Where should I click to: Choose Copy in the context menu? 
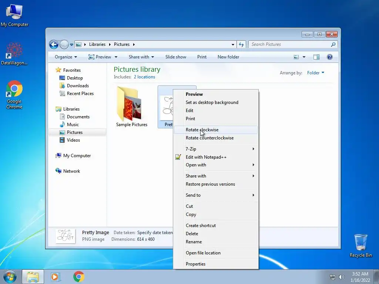(216, 214)
